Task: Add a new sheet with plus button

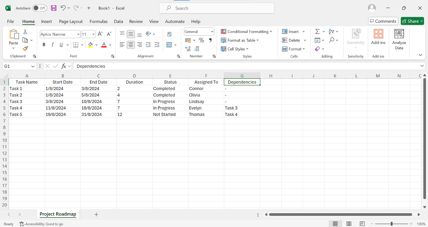Action: (x=96, y=214)
